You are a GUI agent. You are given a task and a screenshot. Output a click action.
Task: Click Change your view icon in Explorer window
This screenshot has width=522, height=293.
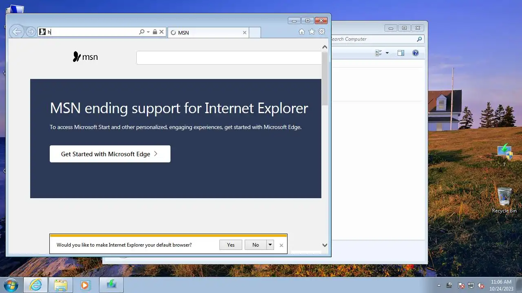point(378,53)
